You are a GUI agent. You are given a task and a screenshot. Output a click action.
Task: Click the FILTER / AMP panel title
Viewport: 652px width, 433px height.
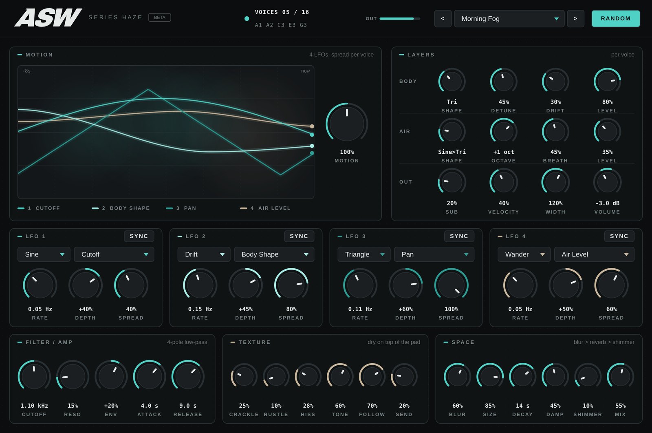coord(49,342)
